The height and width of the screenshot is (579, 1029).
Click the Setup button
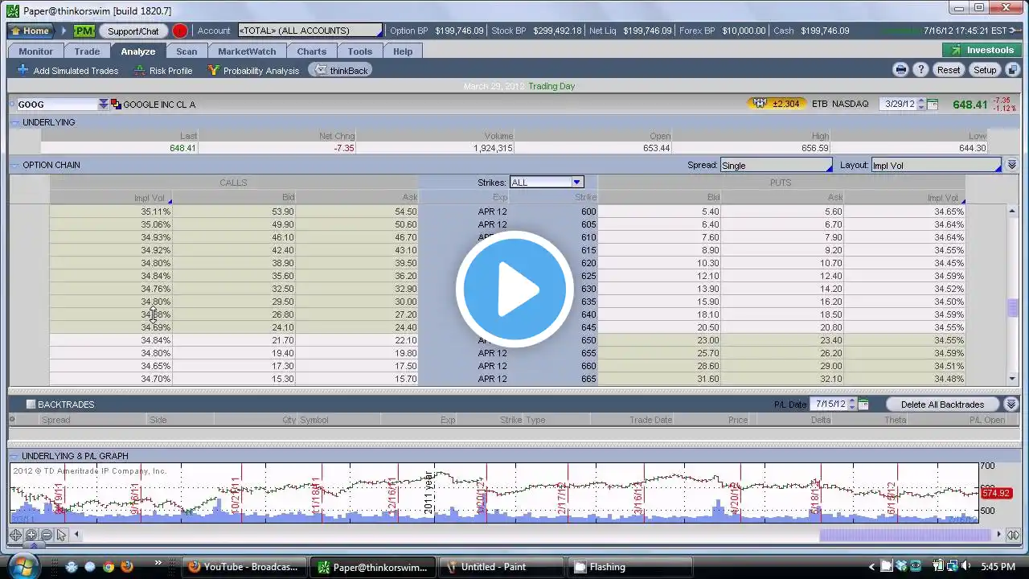coord(985,70)
